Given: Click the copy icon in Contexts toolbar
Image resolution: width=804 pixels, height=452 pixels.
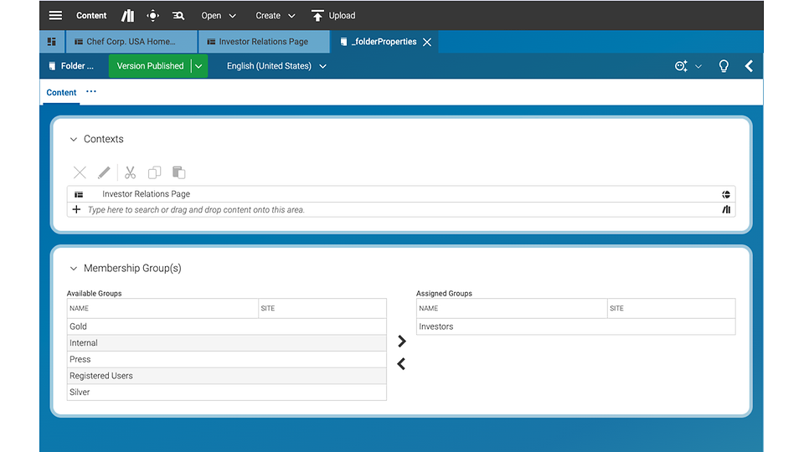Looking at the screenshot, I should coord(154,172).
